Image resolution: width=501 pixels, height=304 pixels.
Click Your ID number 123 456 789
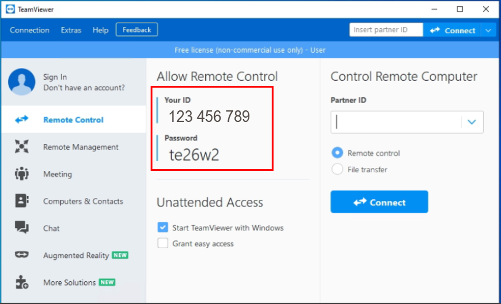point(209,116)
